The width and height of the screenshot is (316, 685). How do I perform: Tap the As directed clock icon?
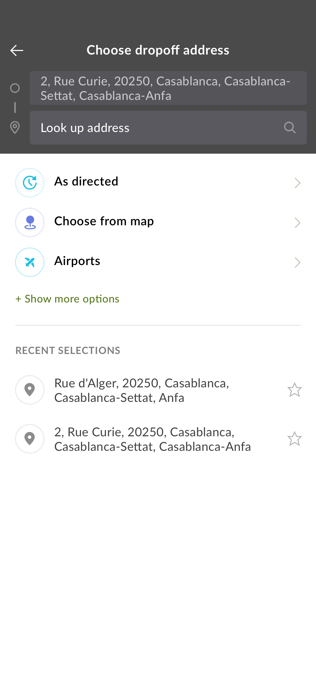[x=30, y=183]
